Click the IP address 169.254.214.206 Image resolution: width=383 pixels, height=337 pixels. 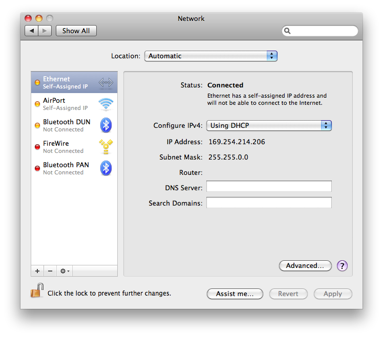point(237,142)
